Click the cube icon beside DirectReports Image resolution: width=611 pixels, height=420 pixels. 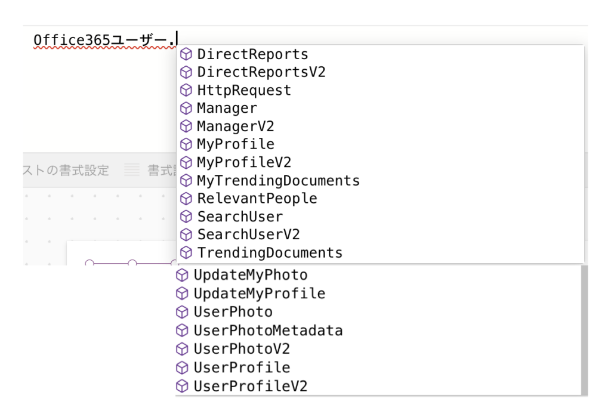point(187,55)
